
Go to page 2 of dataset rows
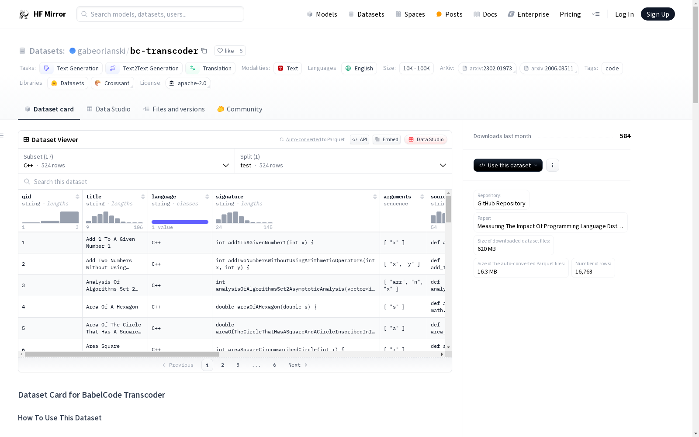222,365
